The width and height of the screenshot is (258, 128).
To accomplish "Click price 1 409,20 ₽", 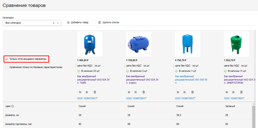I will tap(83, 60).
